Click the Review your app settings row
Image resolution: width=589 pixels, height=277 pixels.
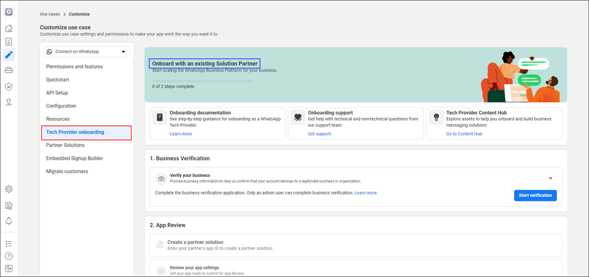click(356, 269)
